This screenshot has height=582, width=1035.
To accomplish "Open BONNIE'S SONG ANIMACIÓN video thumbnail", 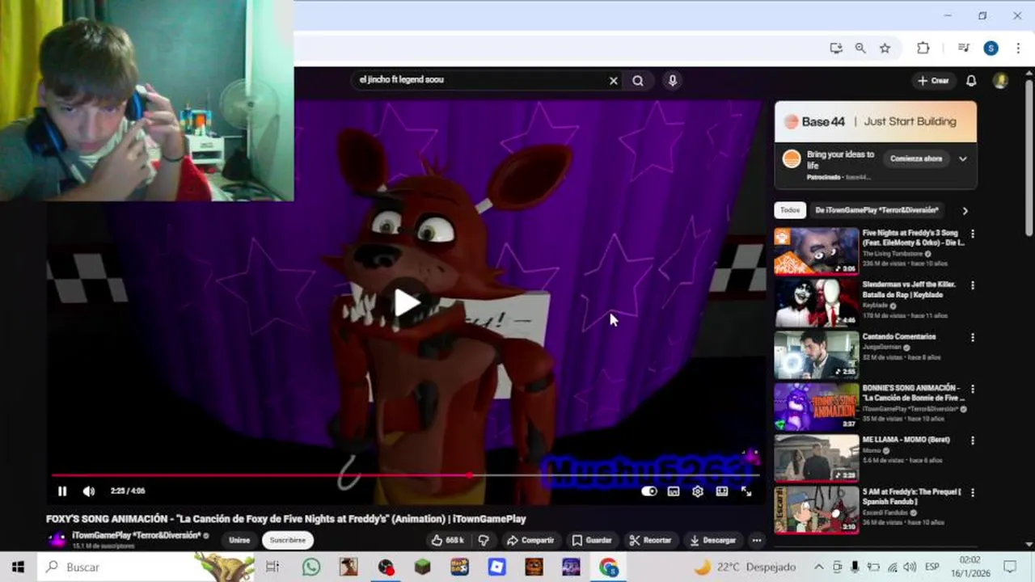I will tap(816, 407).
